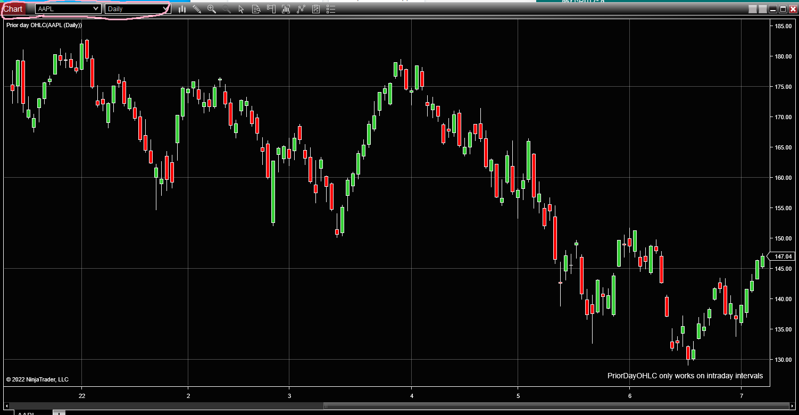
Task: Close the chart window
Action: (793, 9)
